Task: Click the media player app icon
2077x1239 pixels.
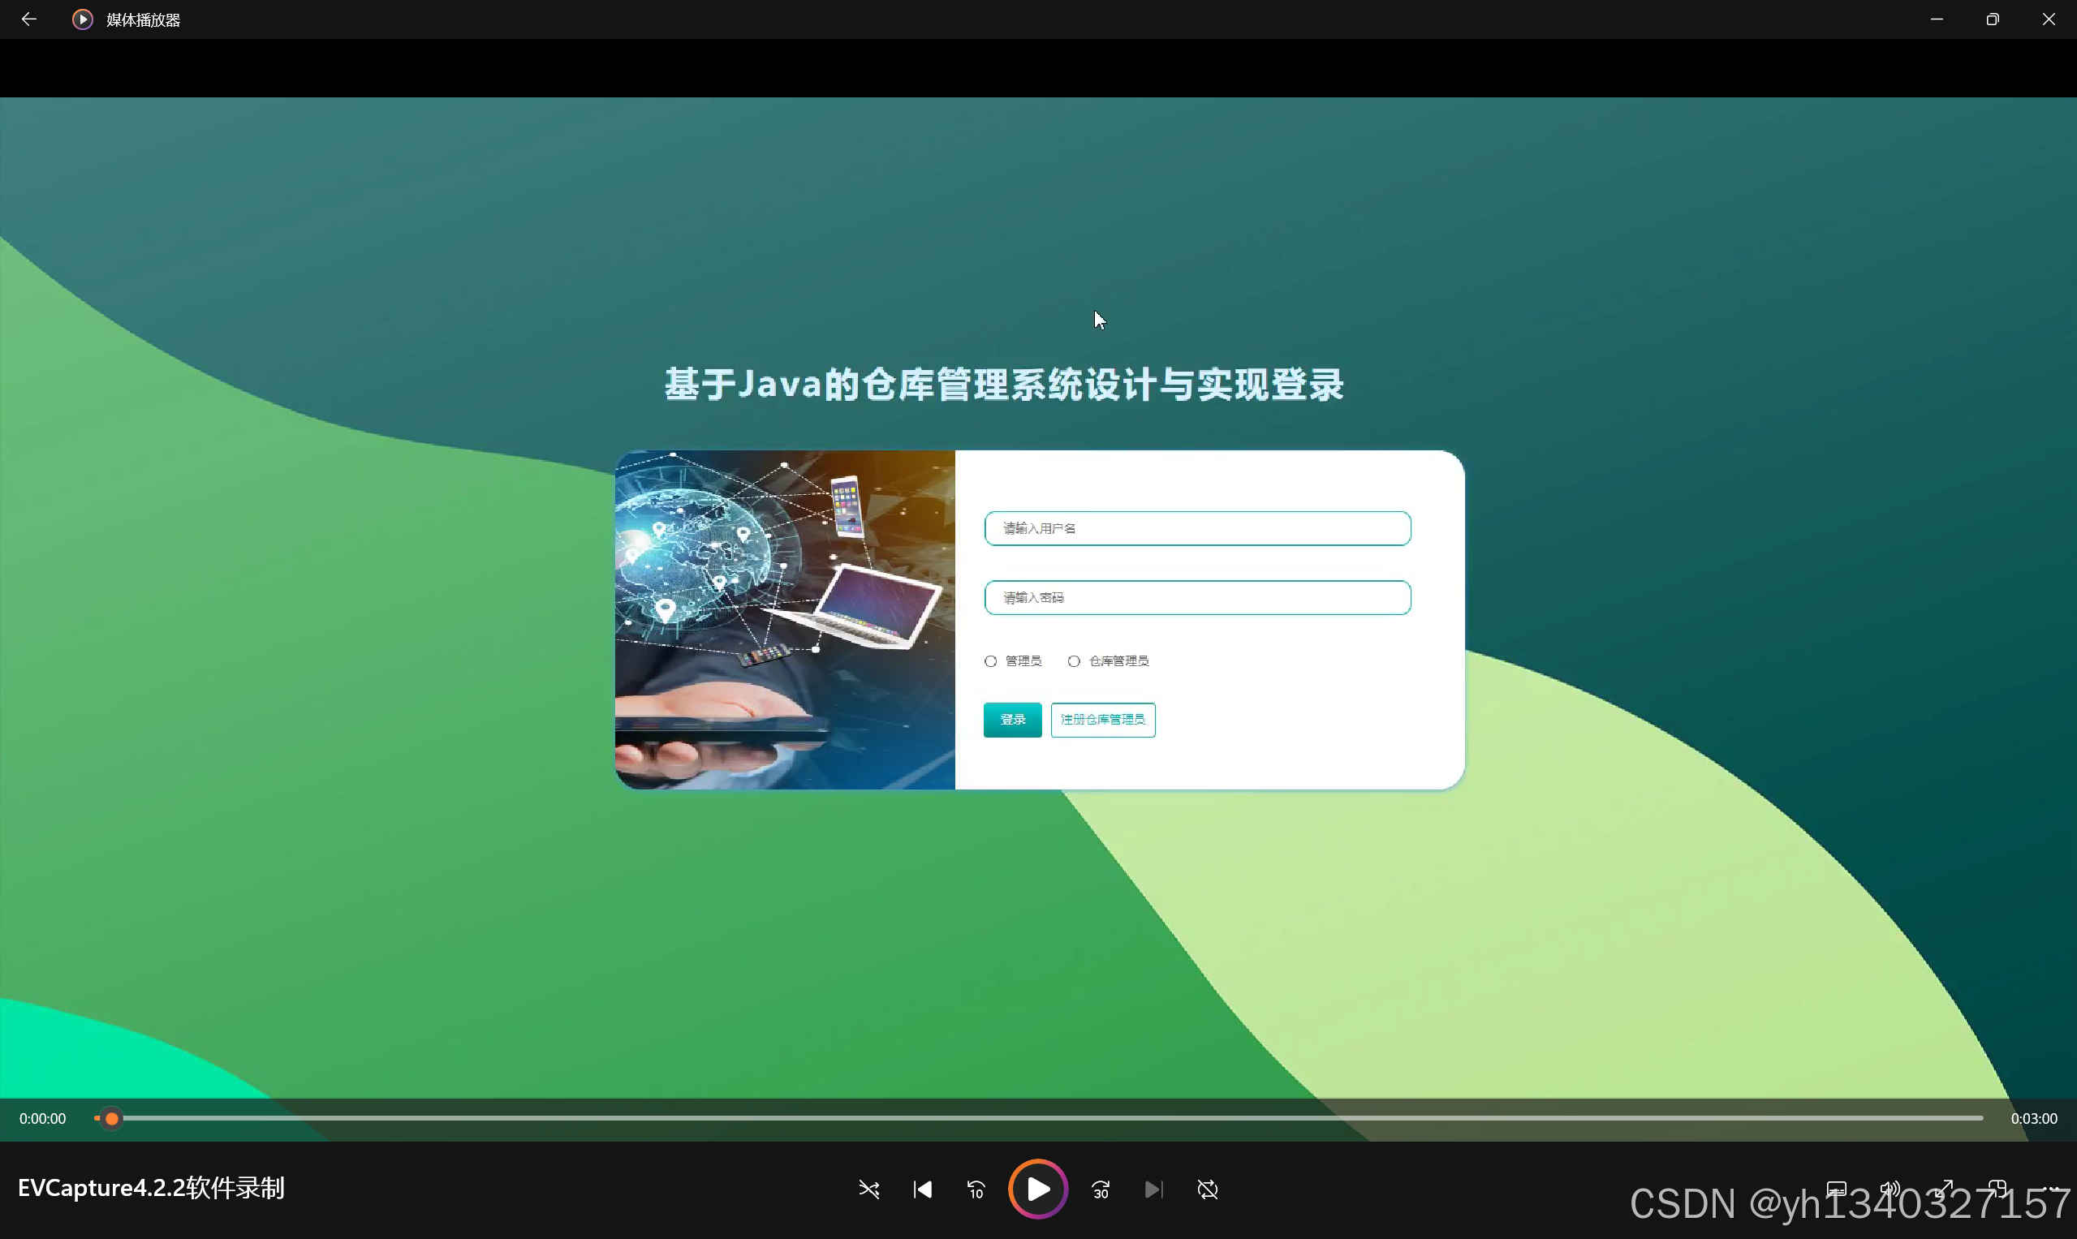Action: pos(82,19)
